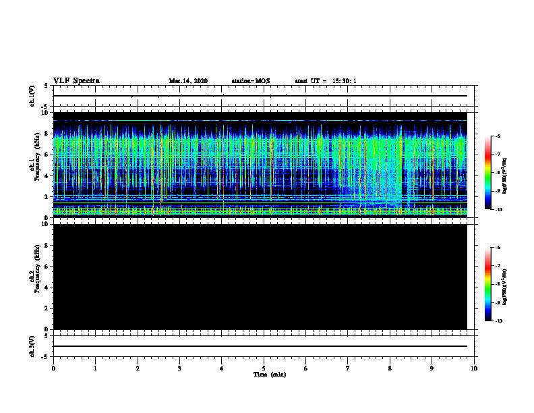Click inside the ch.1 colored spectrogram panel
Viewport: 534px width, 413px height.
pyautogui.click(x=260, y=165)
